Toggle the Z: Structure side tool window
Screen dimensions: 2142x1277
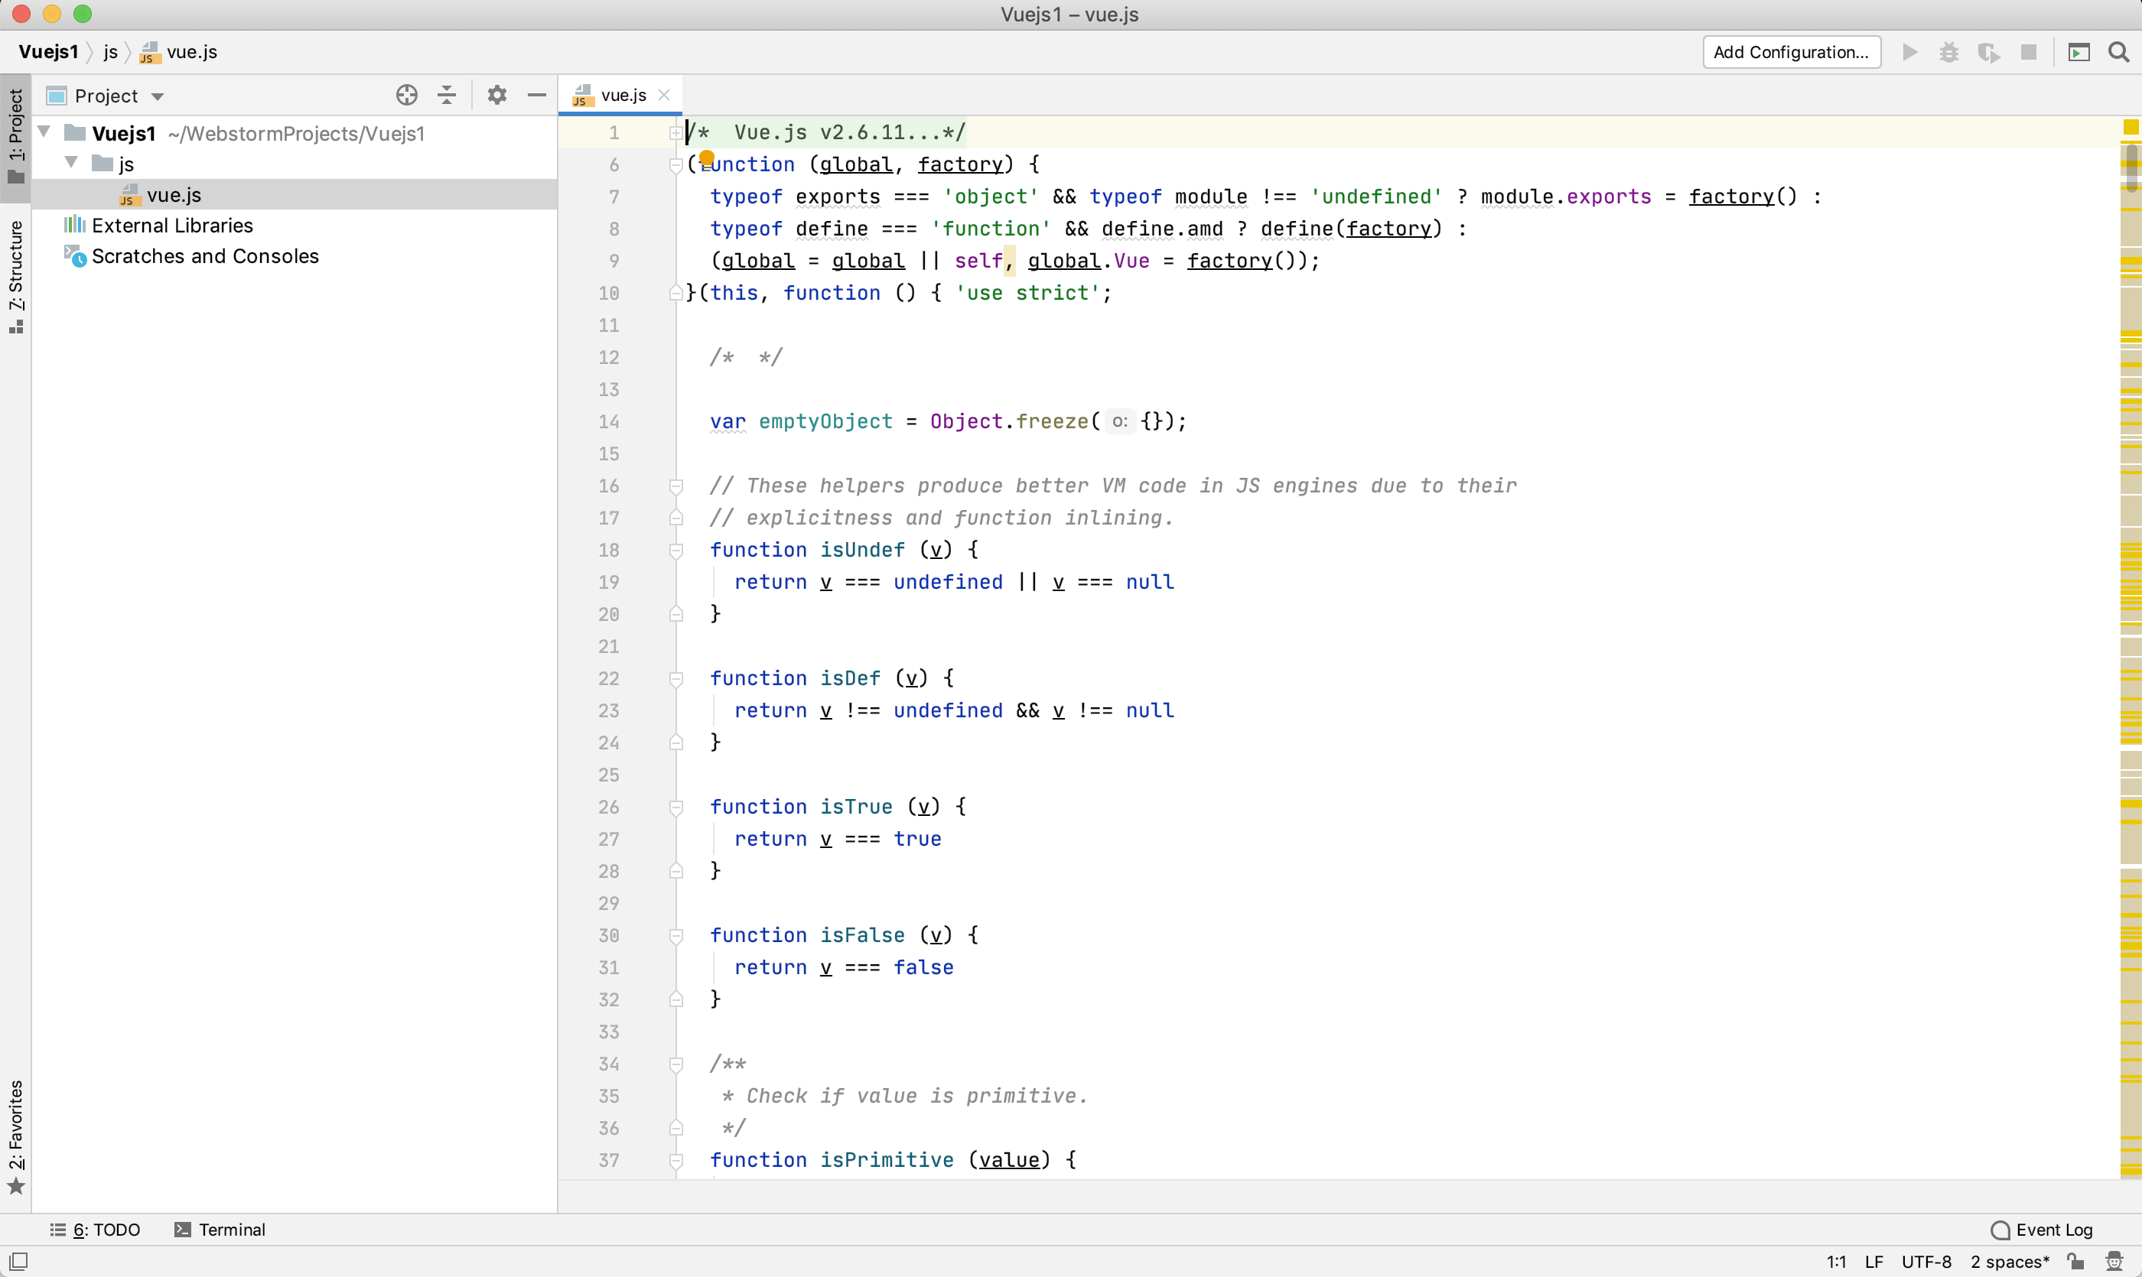click(15, 275)
